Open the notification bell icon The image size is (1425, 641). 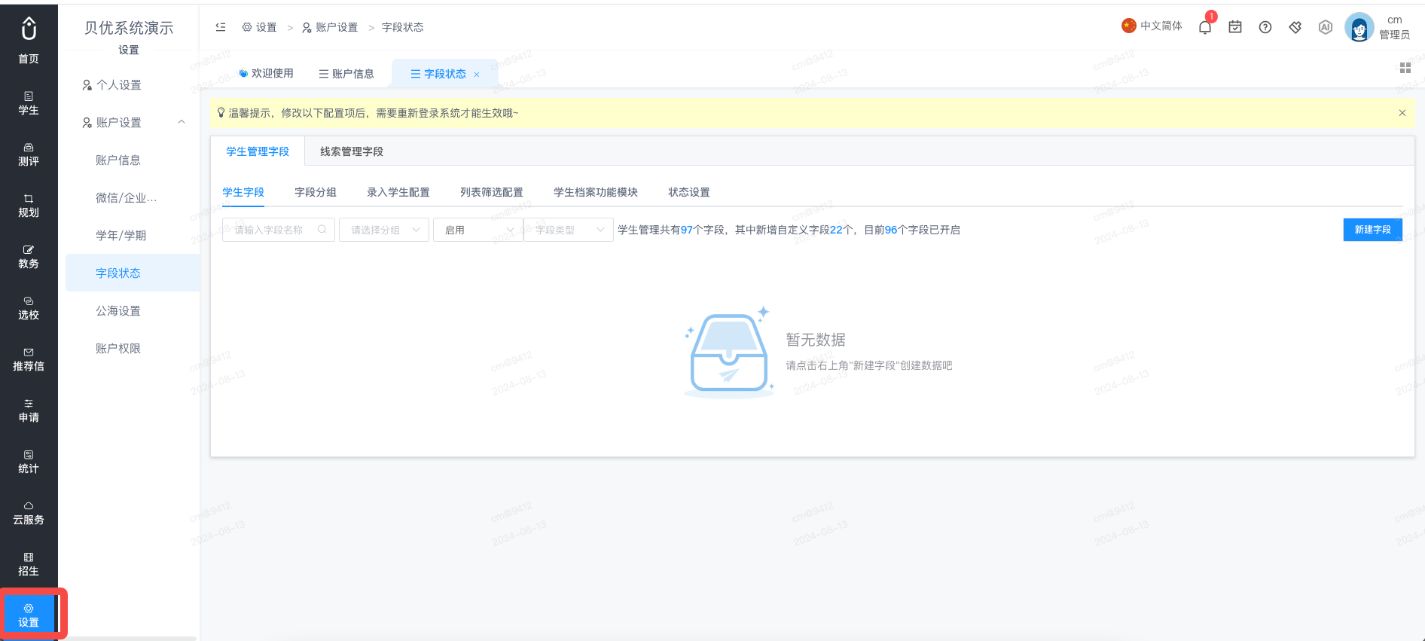1205,27
